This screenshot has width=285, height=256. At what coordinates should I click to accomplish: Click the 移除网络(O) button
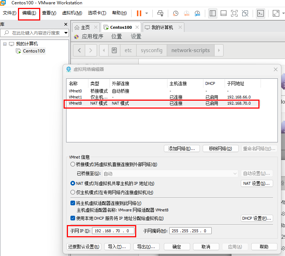pos(220,148)
